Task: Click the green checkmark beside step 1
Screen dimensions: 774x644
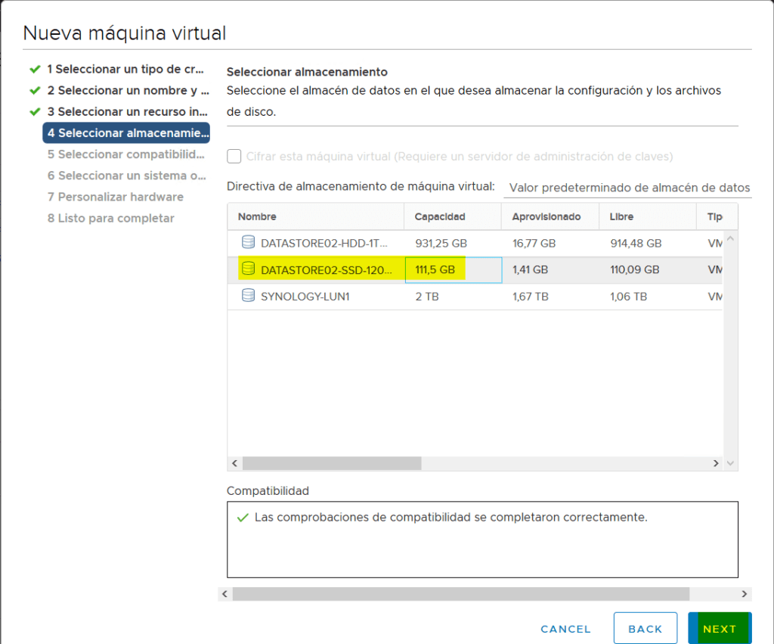Action: [x=35, y=68]
